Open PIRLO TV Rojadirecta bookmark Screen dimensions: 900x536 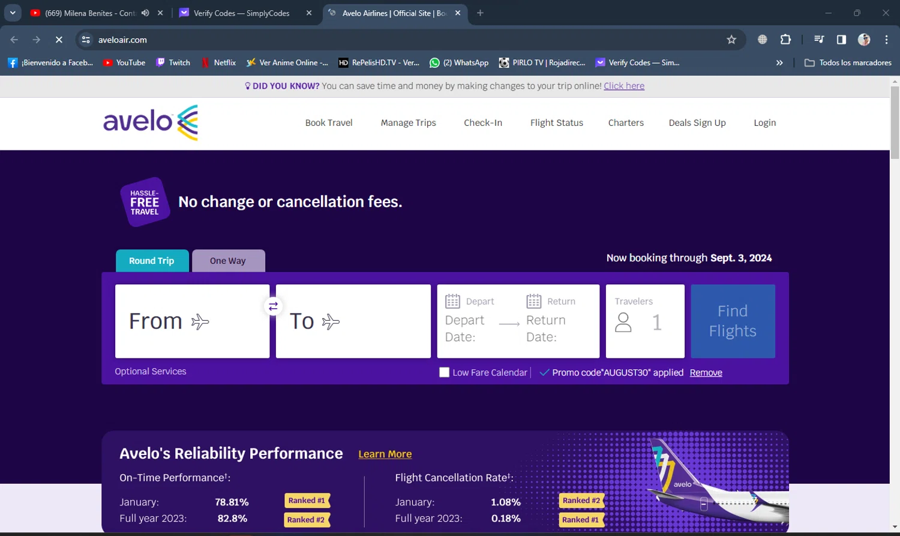click(x=542, y=62)
